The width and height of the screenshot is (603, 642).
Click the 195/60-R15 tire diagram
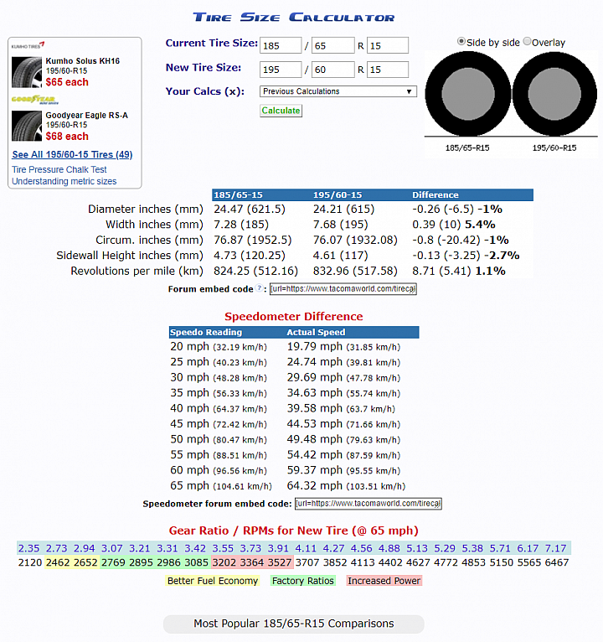click(554, 94)
